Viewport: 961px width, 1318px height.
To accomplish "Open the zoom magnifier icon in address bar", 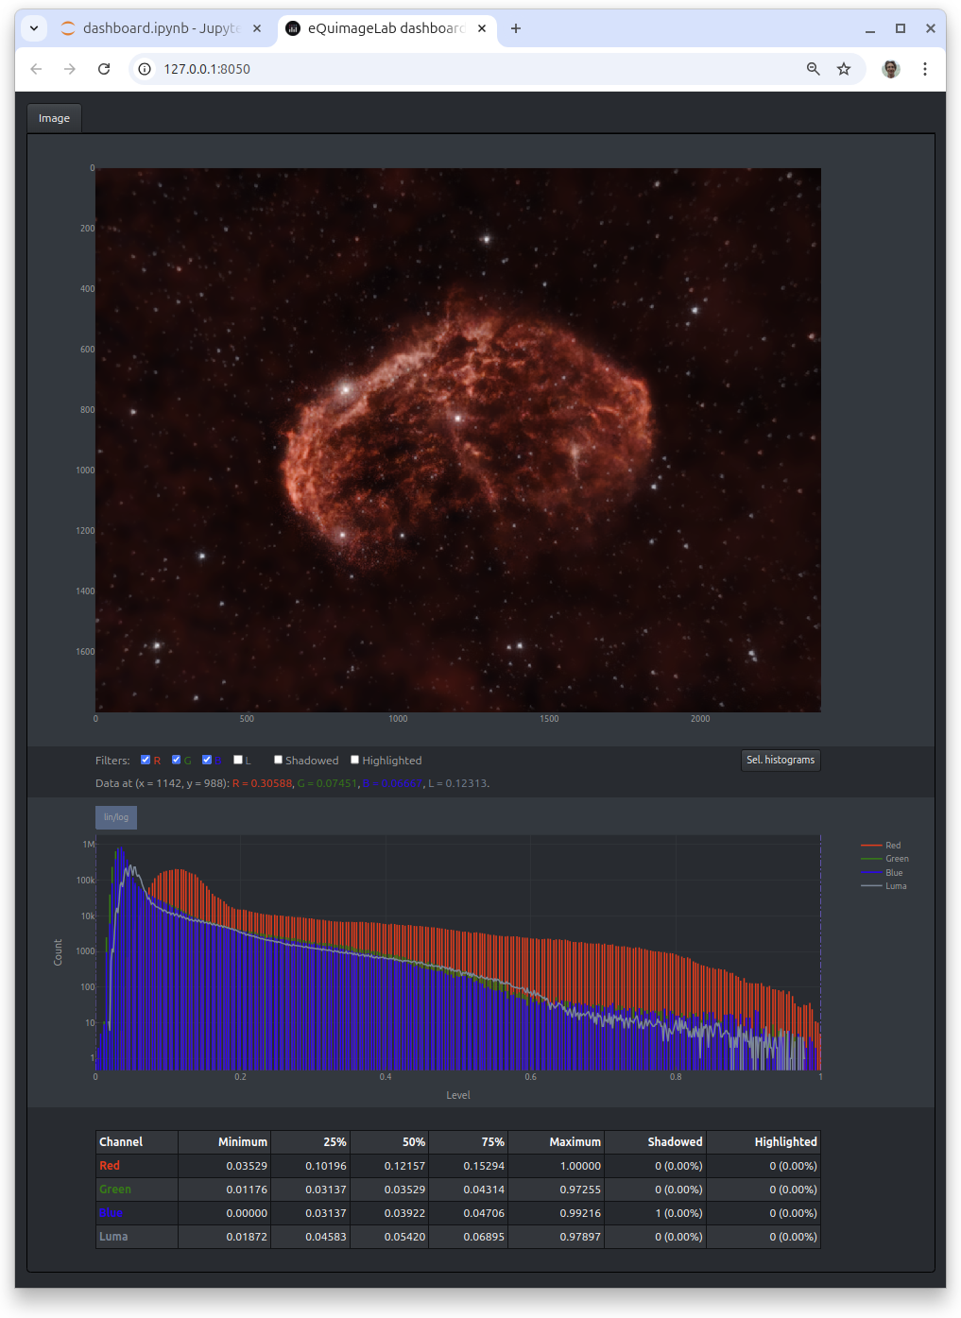I will (813, 69).
